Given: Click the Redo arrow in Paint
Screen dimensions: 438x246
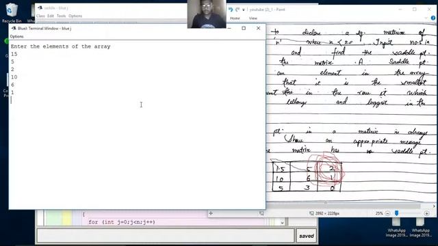Looking at the screenshot, I should click(x=237, y=10).
